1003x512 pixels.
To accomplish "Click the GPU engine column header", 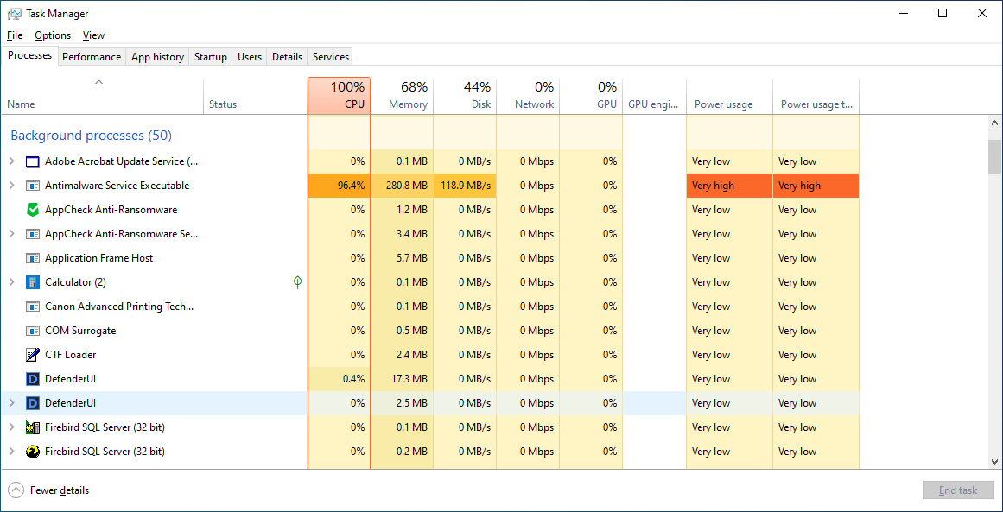I will 654,96.
